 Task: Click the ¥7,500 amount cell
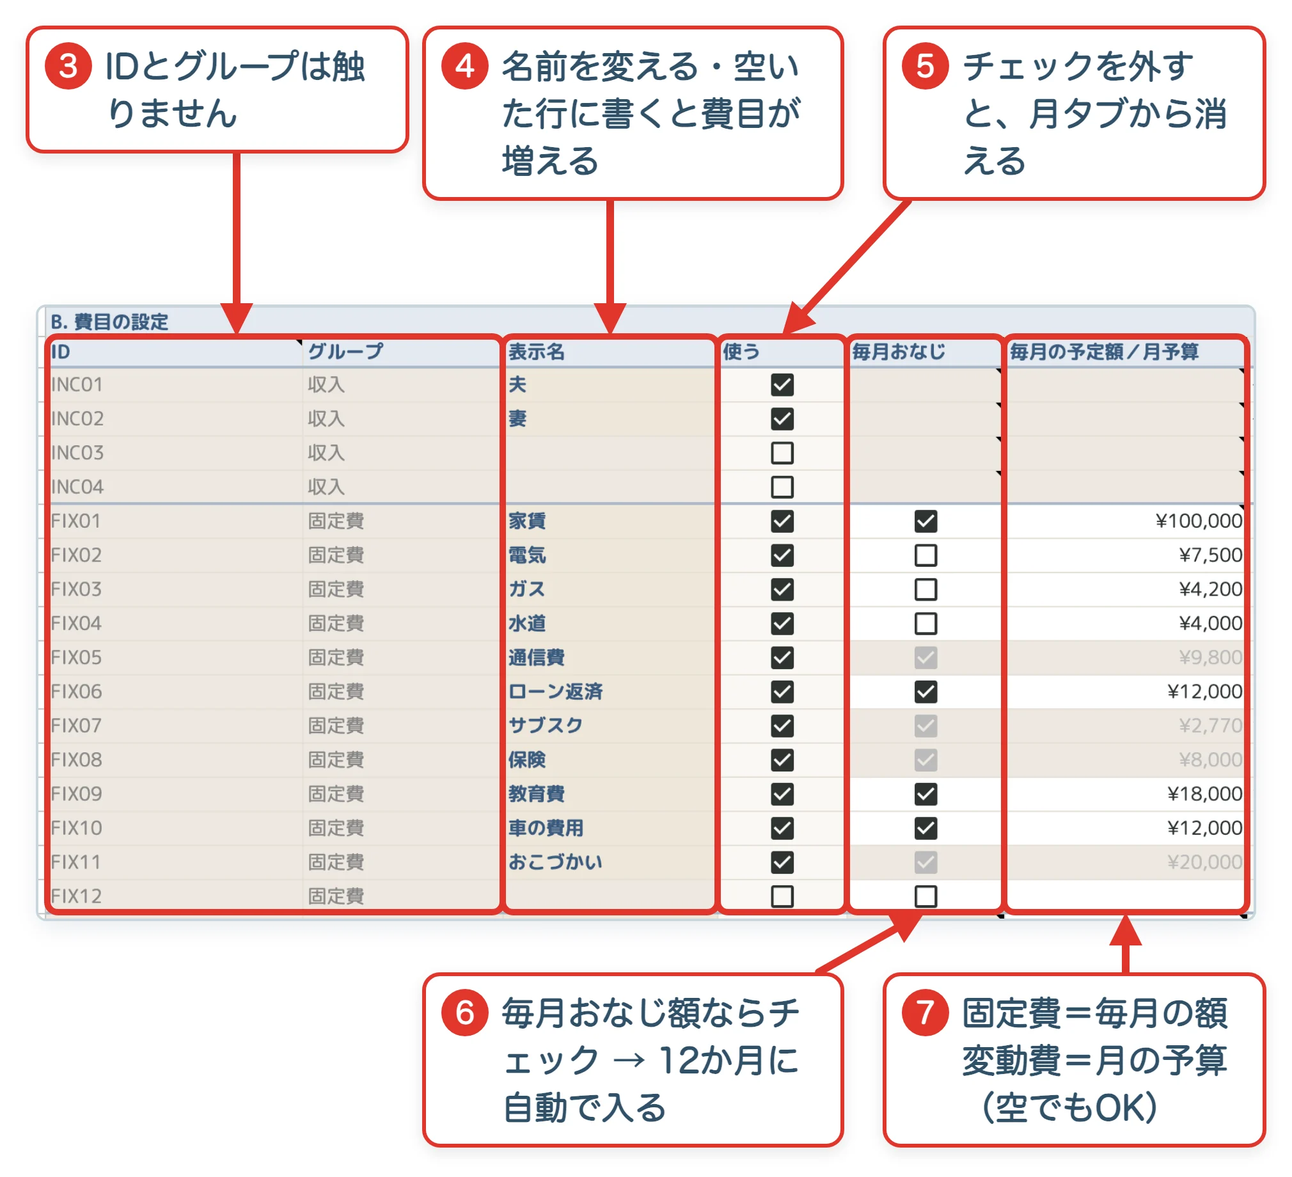1124,555
